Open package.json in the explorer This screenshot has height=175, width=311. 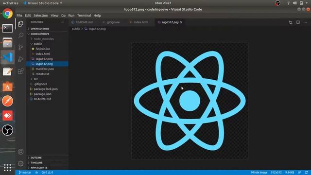tap(48, 94)
